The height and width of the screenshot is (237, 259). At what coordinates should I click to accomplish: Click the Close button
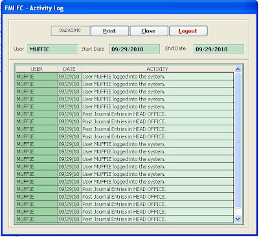[149, 31]
